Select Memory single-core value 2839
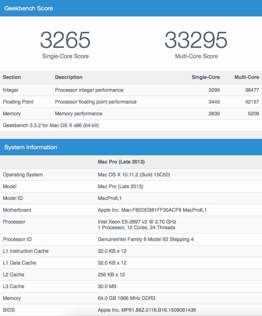The width and height of the screenshot is (262, 316). [x=214, y=114]
